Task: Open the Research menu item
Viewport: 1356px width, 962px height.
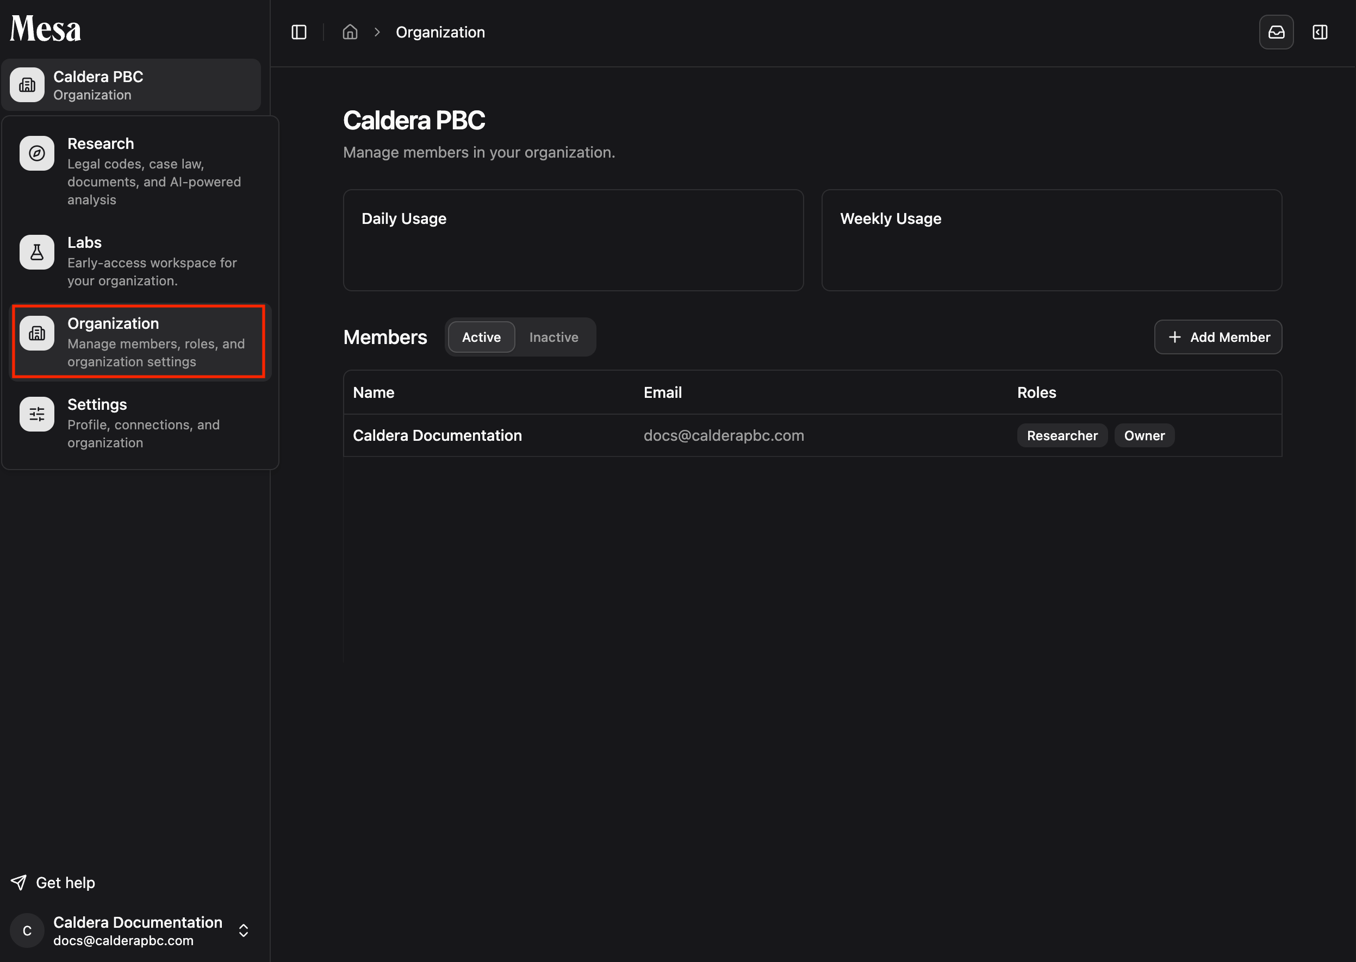Action: (x=140, y=171)
